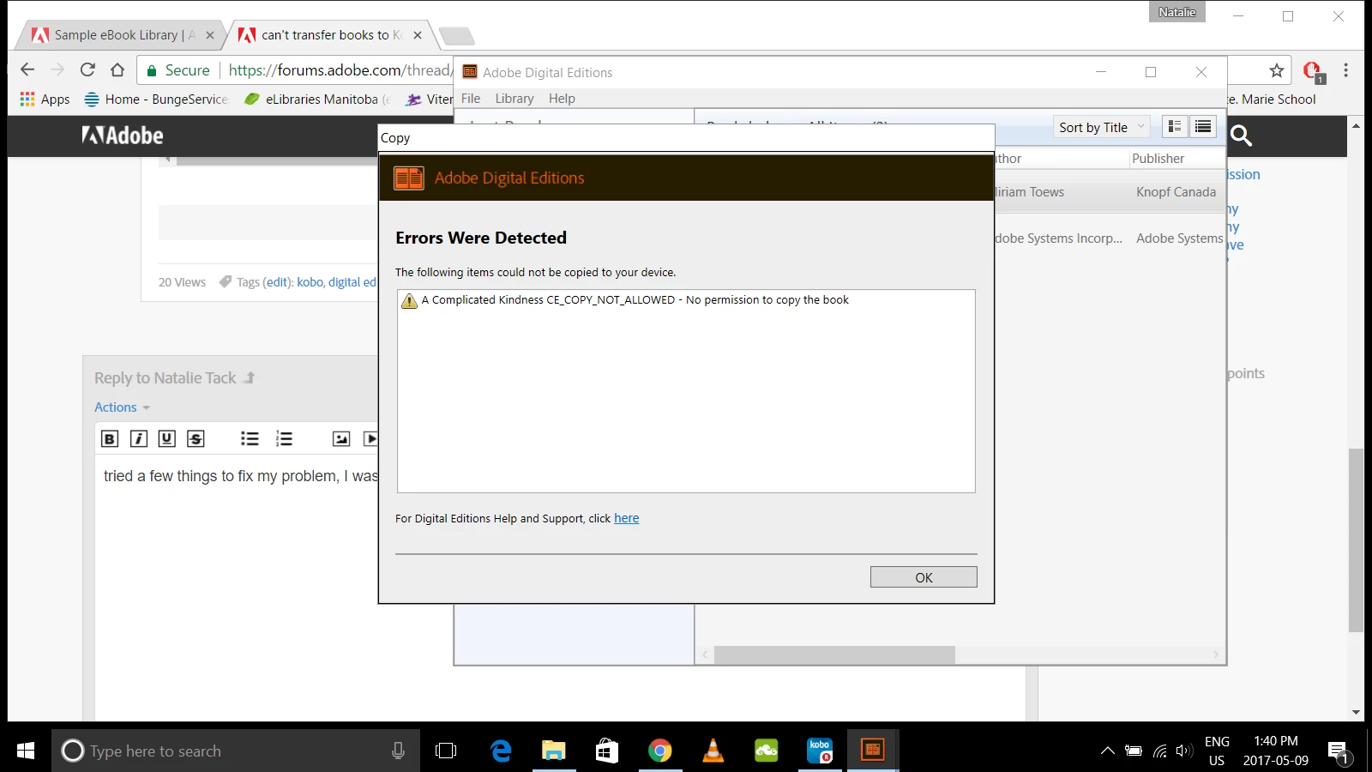Click the Publisher column header
This screenshot has height=772, width=1372.
pyautogui.click(x=1158, y=159)
